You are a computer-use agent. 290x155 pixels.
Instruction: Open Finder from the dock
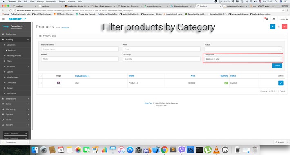click(35, 150)
